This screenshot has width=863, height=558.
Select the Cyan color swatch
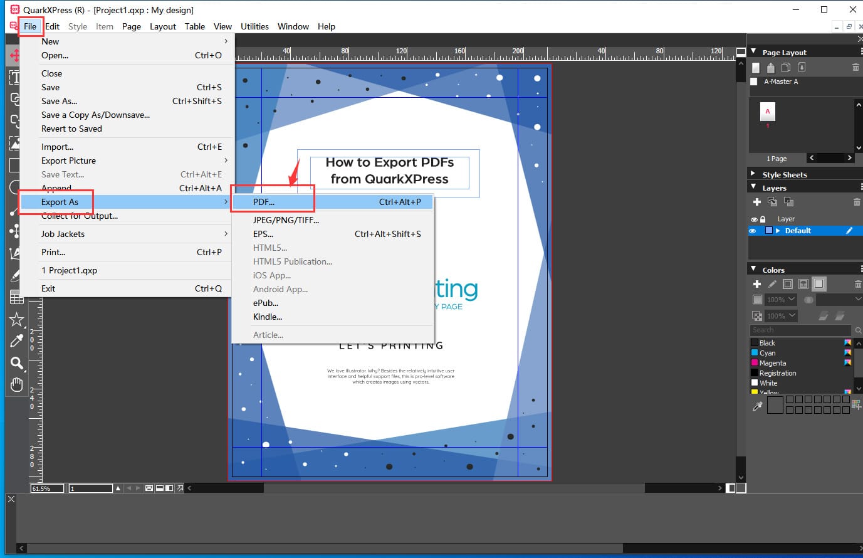pos(767,353)
